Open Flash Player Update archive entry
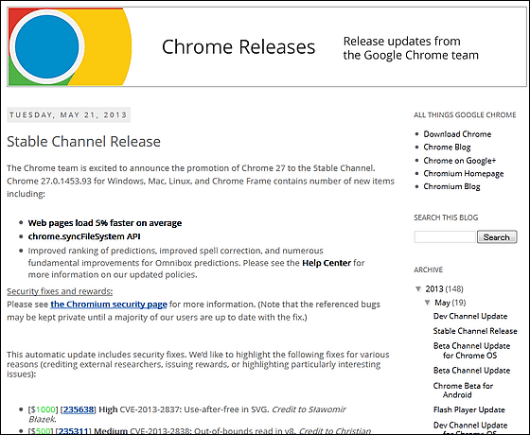This screenshot has width=530, height=435. click(469, 409)
